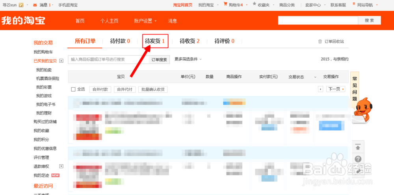Screen dimensions: 394x195
Task: Switch to the 所有订单 tab
Action: (x=85, y=41)
